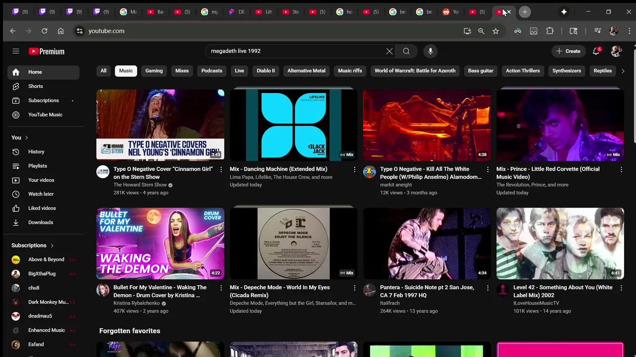Open options for Waking The Demon video
636x357 pixels.
pyautogui.click(x=221, y=288)
